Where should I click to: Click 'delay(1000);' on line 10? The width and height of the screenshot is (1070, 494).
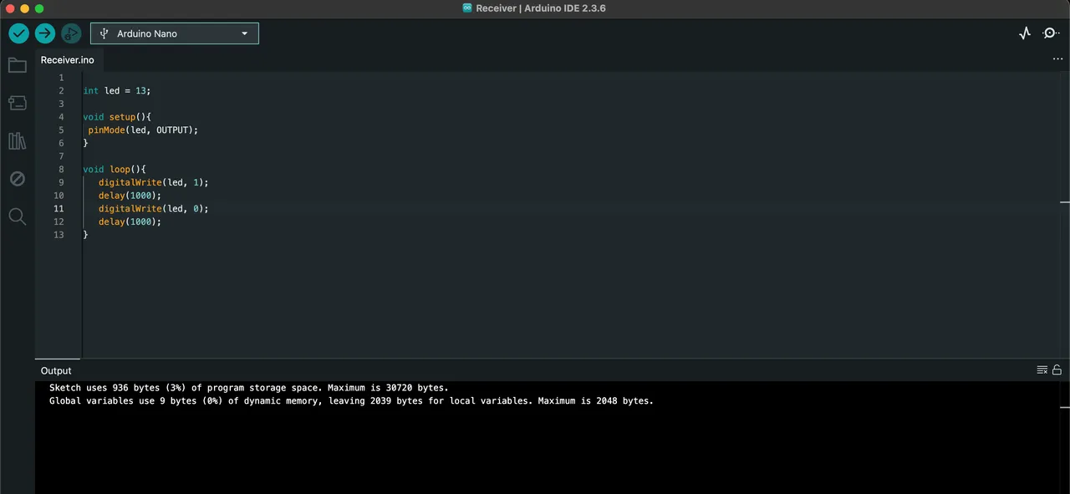(x=130, y=196)
